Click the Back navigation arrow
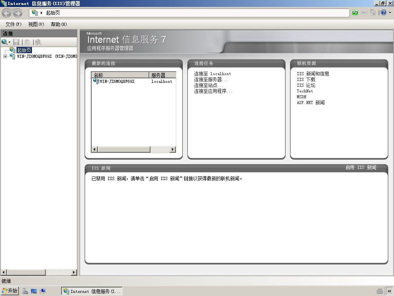 pyautogui.click(x=7, y=13)
